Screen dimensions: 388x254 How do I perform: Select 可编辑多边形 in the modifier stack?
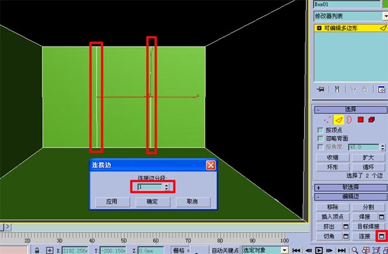pyautogui.click(x=351, y=28)
